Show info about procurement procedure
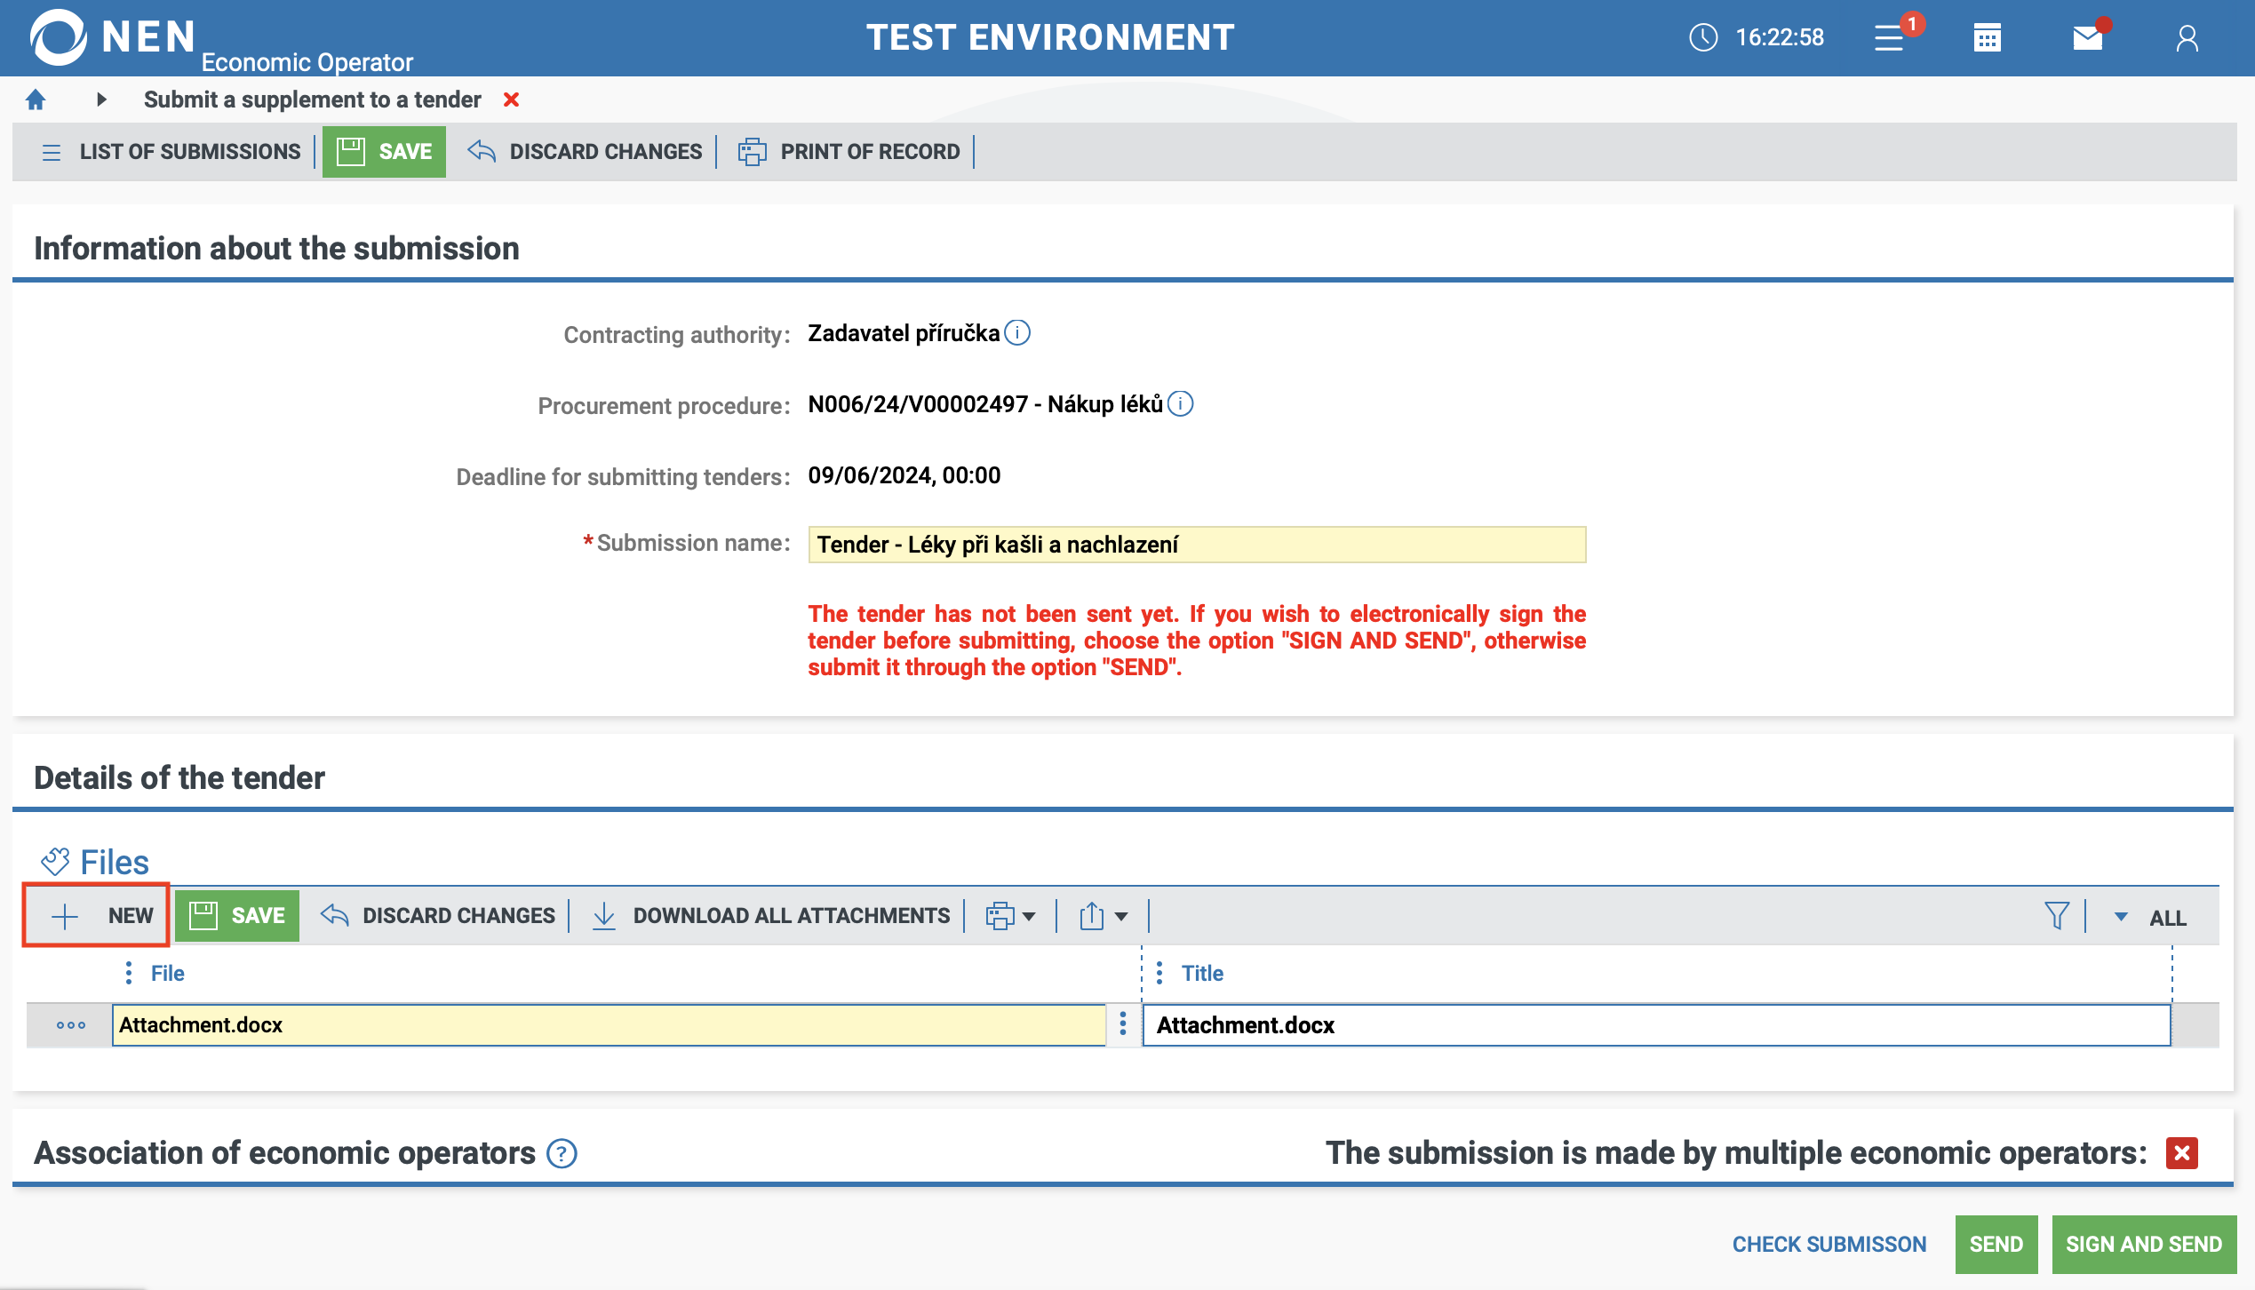 (1180, 404)
